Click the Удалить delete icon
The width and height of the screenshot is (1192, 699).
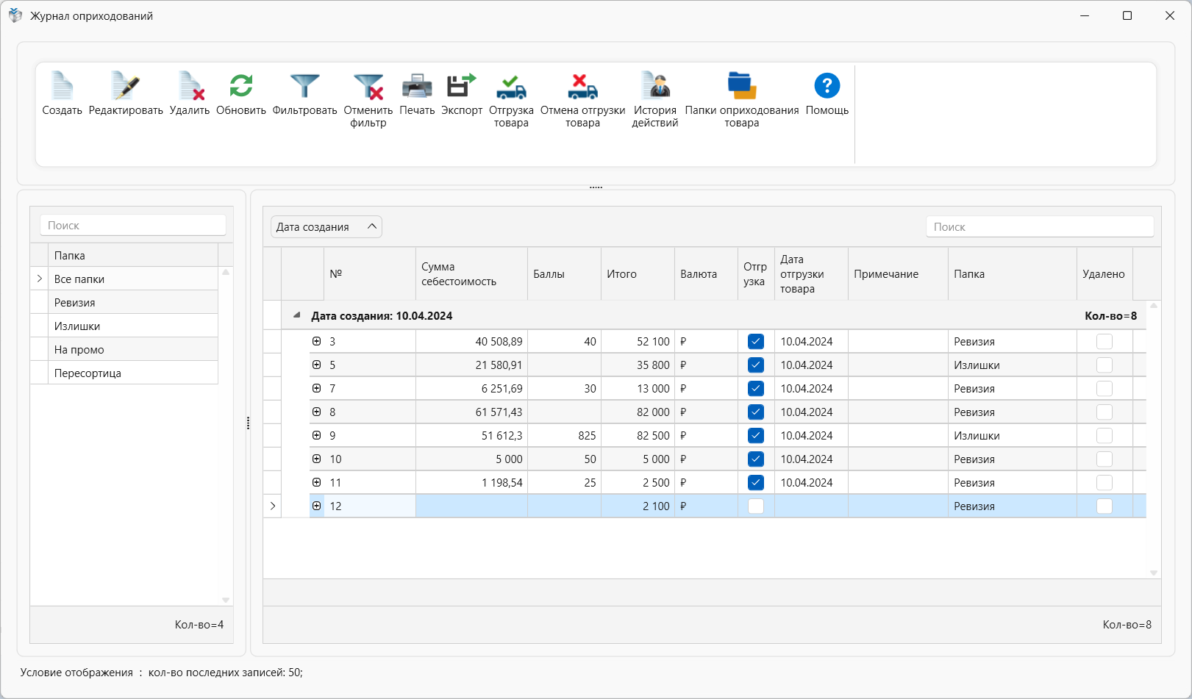coord(190,86)
